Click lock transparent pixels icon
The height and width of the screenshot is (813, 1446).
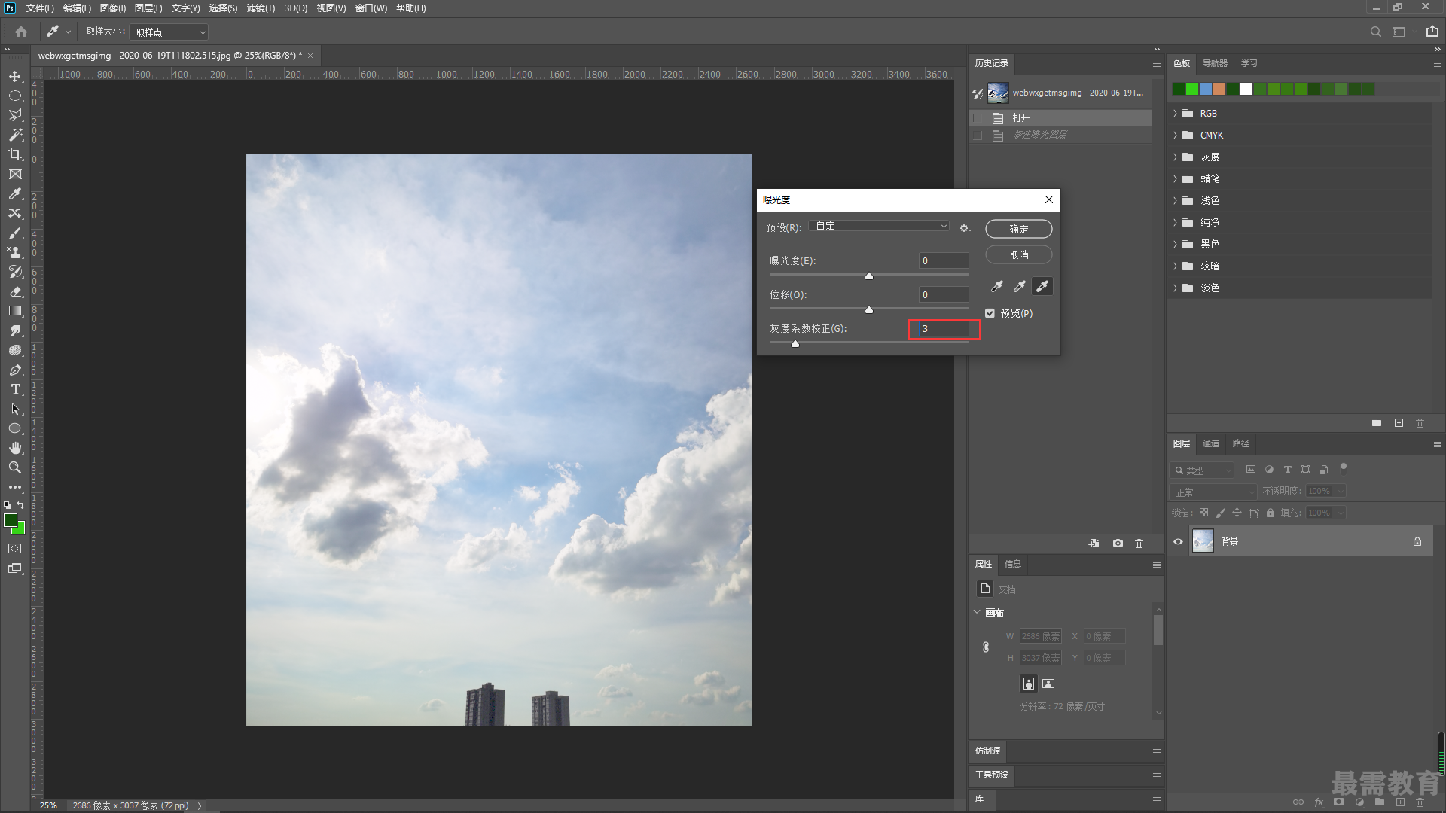coord(1203,513)
